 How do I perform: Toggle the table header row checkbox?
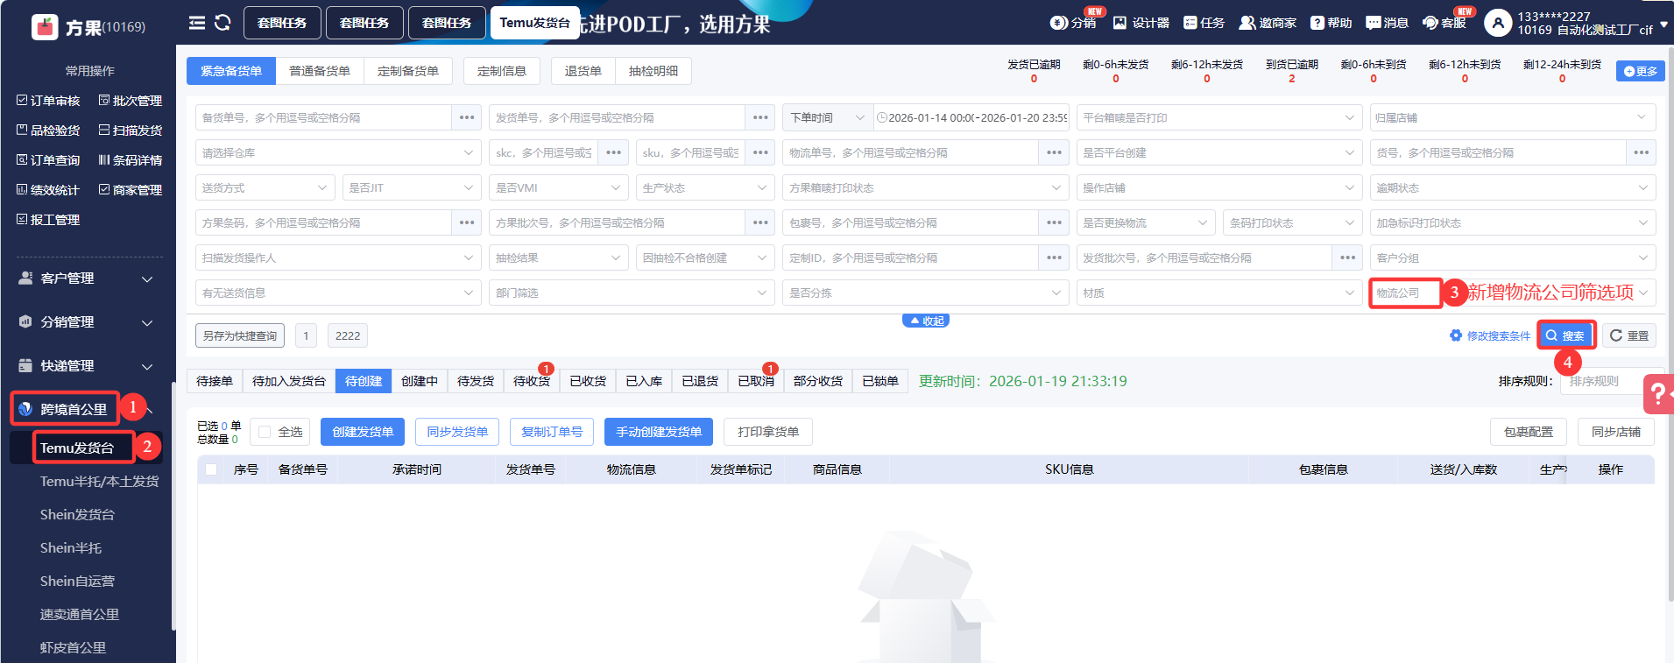[211, 469]
